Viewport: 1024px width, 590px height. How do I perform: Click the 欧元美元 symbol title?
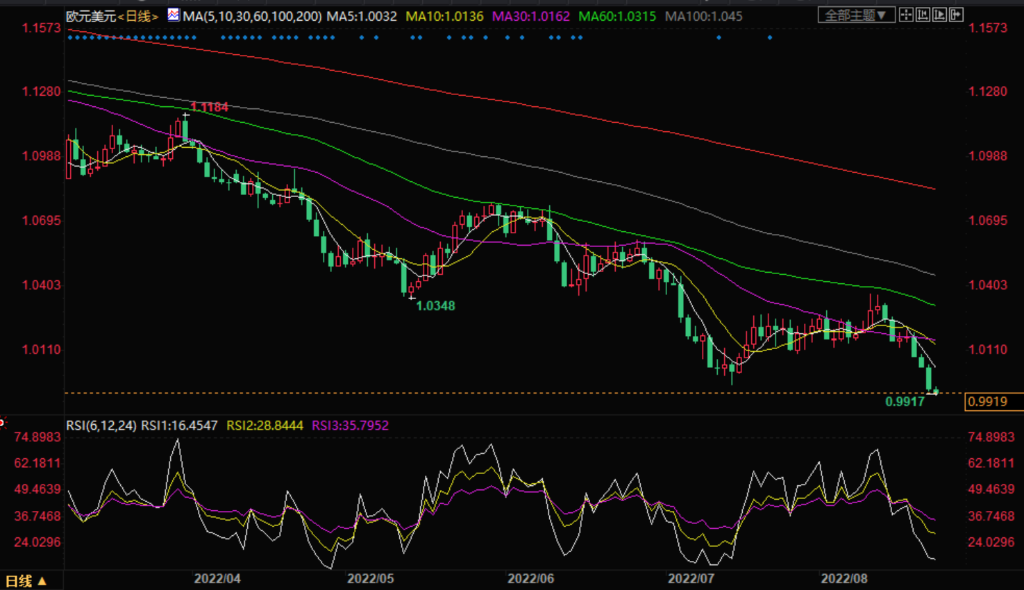90,16
